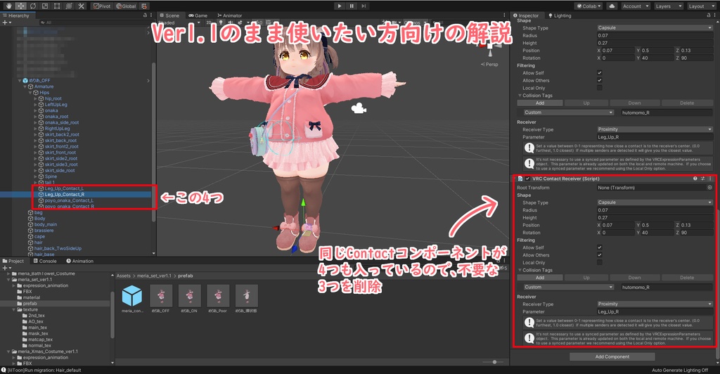The height and width of the screenshot is (374, 720).
Task: Click the plus create button in Project
Action: tap(6, 268)
